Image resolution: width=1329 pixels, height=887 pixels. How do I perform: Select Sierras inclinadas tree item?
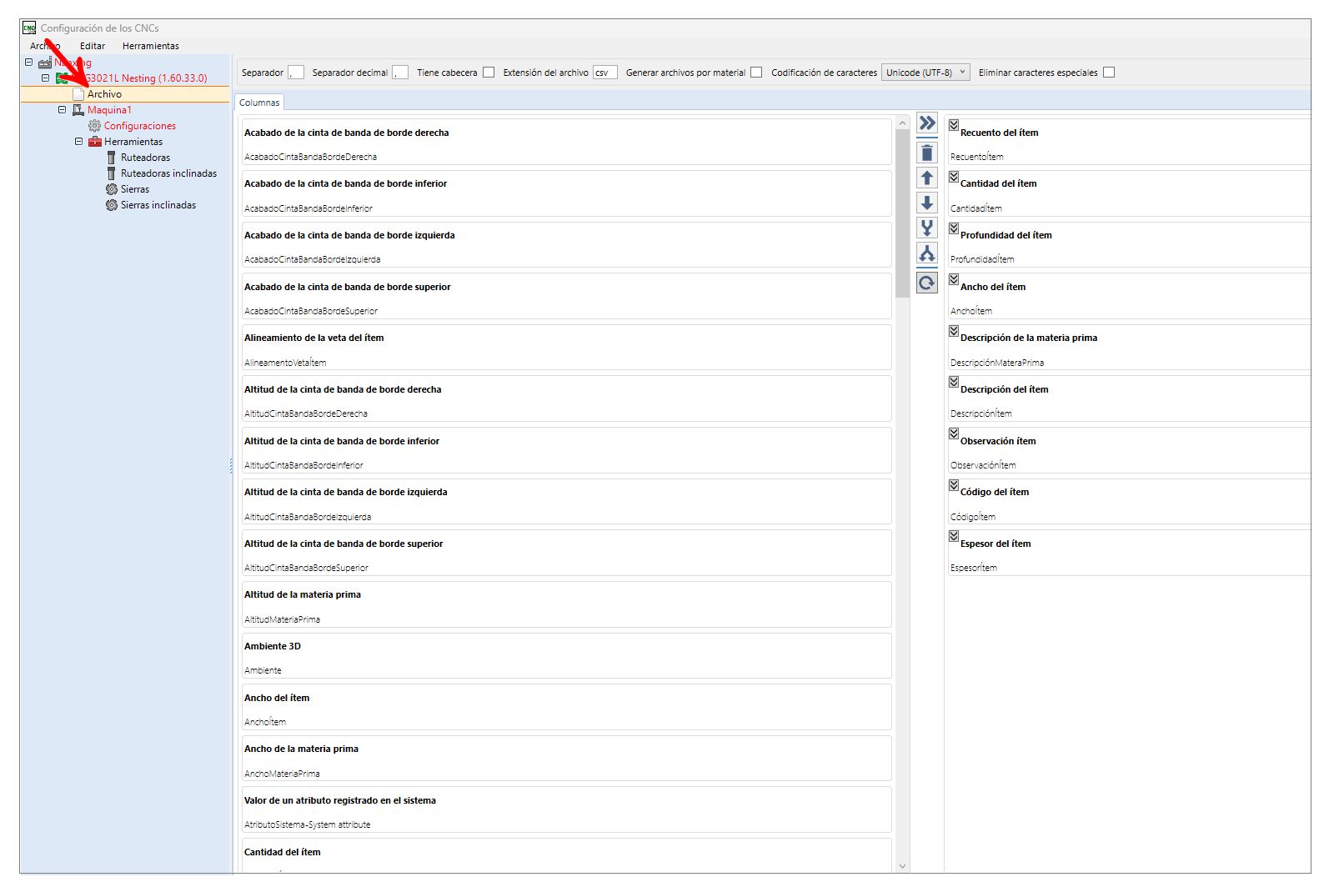pos(158,205)
